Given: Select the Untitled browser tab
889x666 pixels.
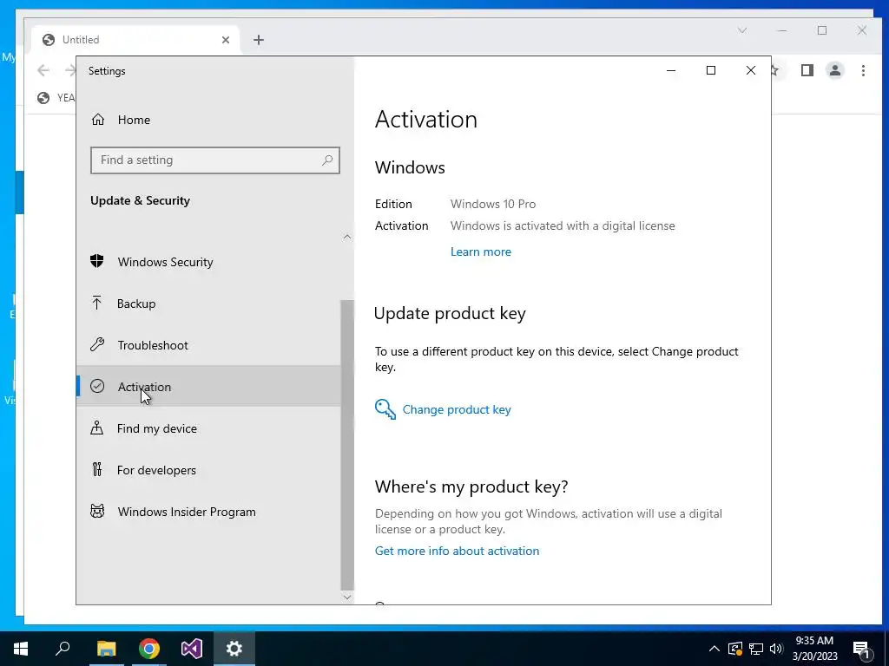Looking at the screenshot, I should tap(136, 40).
